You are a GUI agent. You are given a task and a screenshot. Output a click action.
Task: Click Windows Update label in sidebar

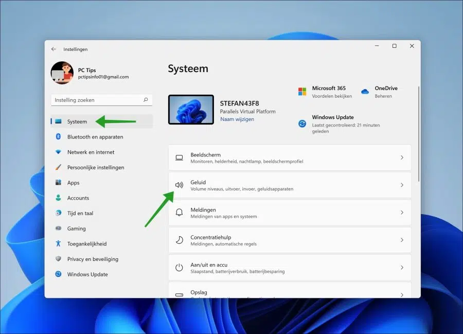[87, 274]
